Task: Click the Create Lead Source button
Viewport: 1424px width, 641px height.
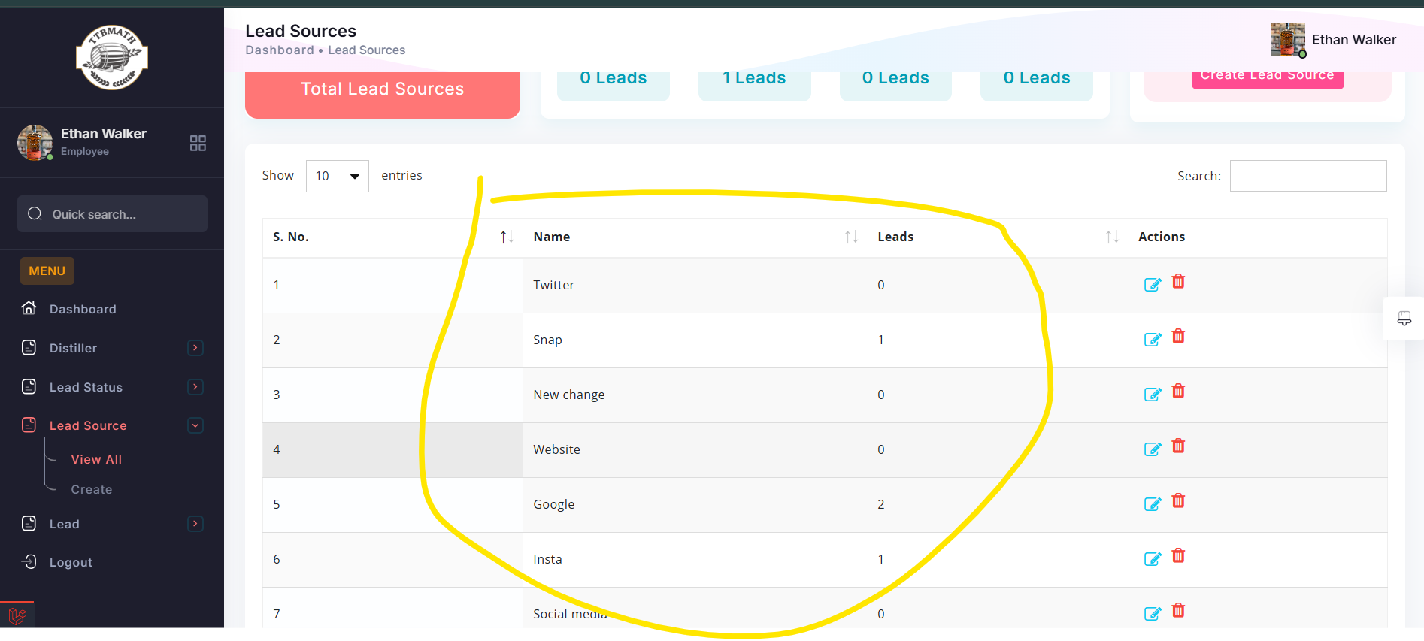Action: (x=1267, y=77)
